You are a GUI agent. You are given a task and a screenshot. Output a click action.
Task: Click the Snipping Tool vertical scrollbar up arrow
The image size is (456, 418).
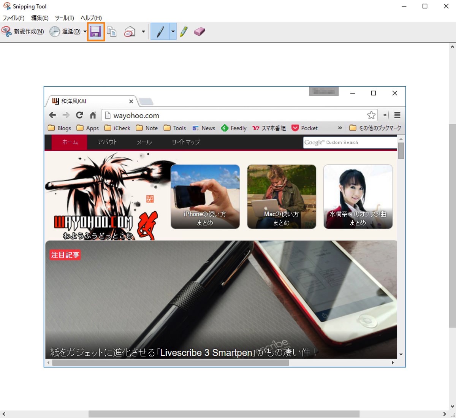pos(452,47)
